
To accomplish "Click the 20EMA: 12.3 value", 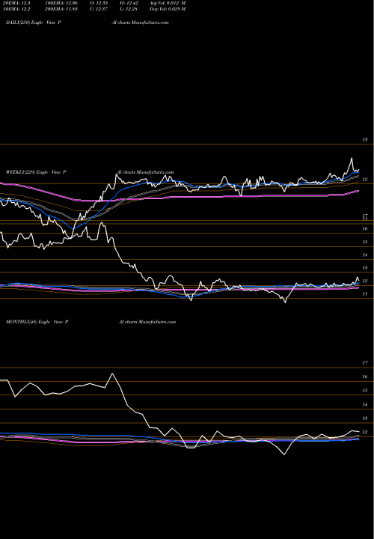I will coord(16,3).
